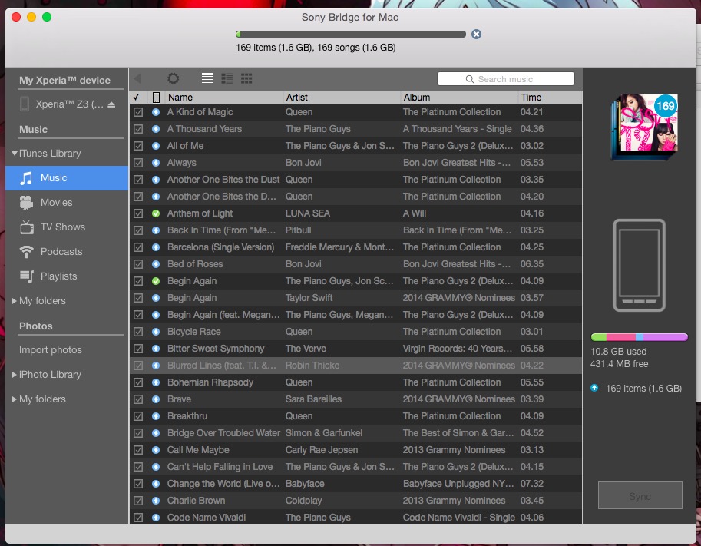Click the upload icon beside 169 items summary
The height and width of the screenshot is (546, 701).
(x=594, y=388)
